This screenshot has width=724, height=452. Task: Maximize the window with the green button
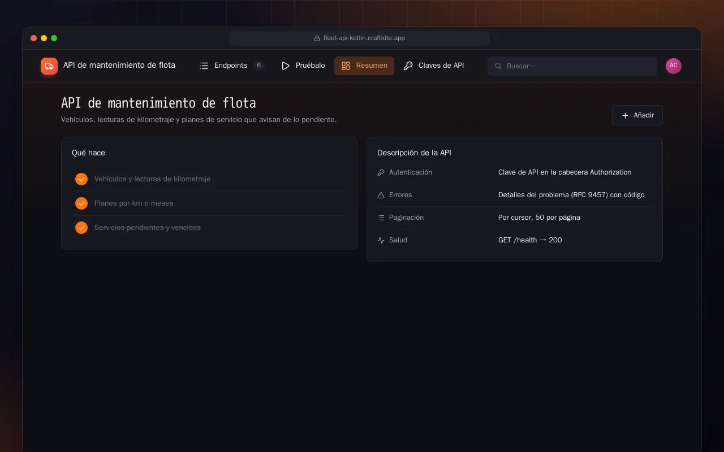click(x=54, y=38)
